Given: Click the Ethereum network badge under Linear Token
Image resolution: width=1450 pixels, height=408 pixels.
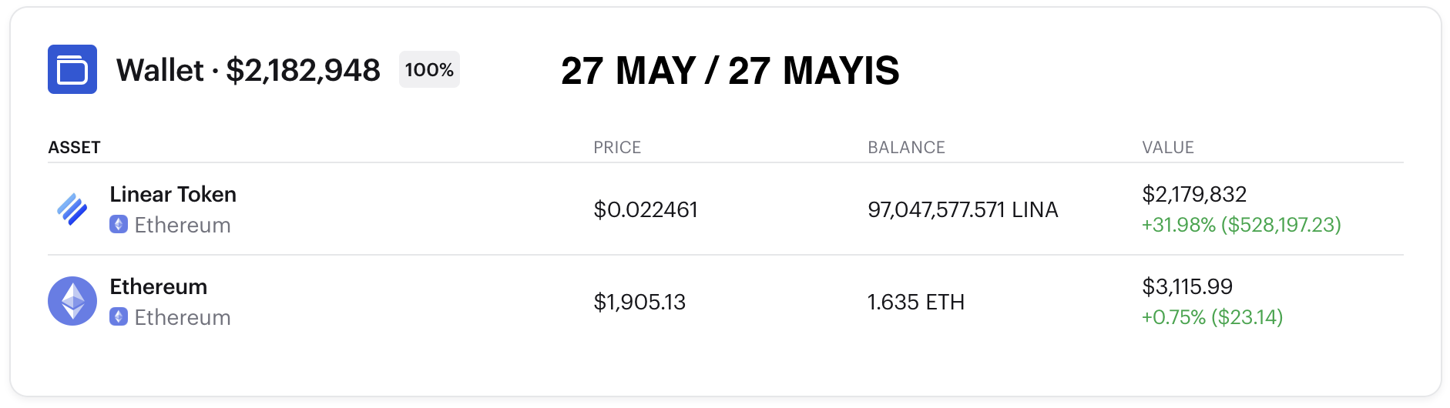Looking at the screenshot, I should 119,225.
